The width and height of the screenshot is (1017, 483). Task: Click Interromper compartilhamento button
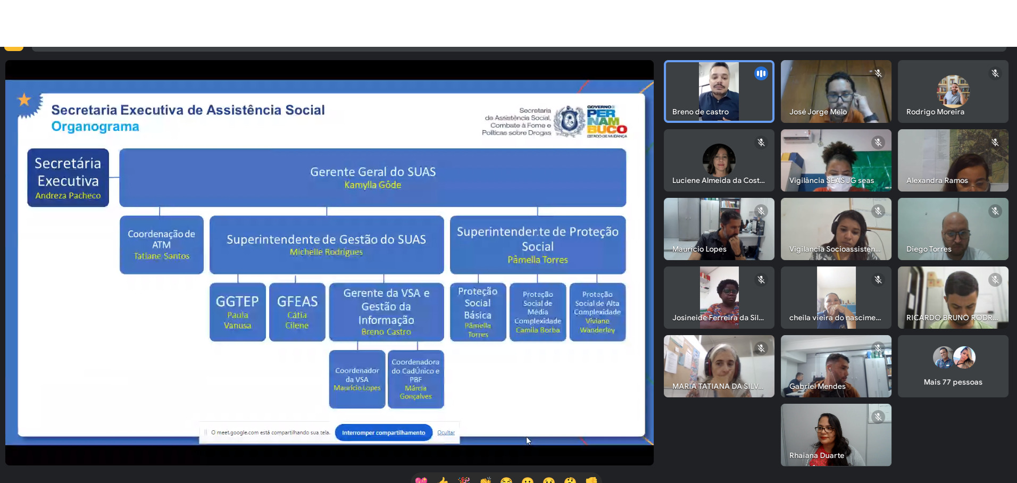(x=383, y=432)
